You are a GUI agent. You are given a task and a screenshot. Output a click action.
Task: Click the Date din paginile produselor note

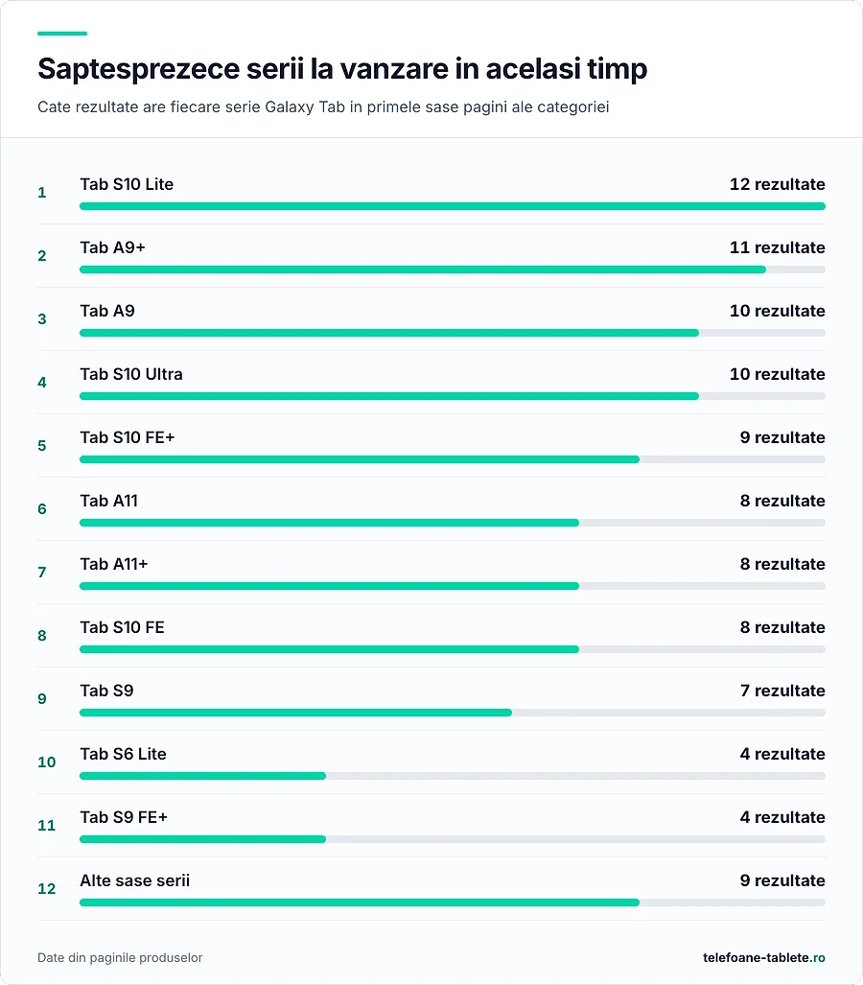[120, 957]
